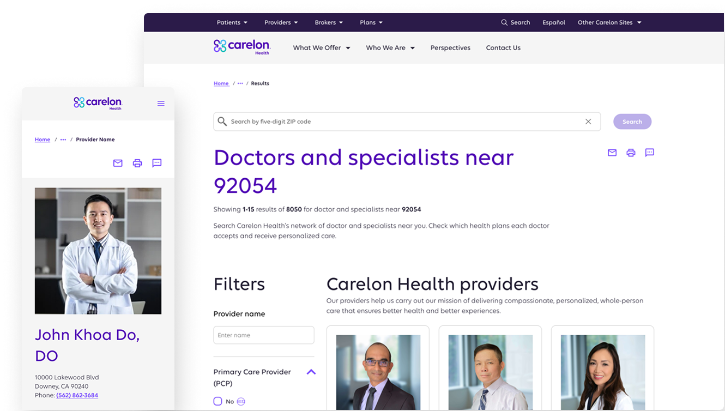Click the magnifier icon in the ZIP search bar

(222, 121)
